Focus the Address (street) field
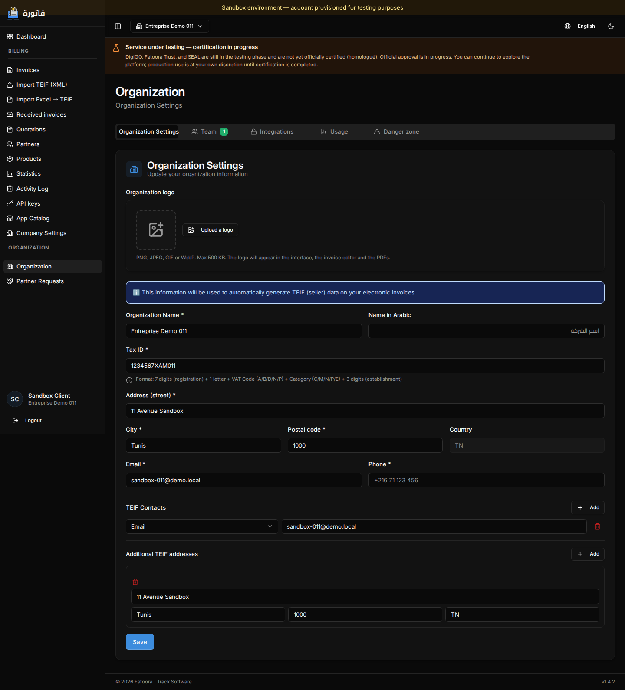Image resolution: width=625 pixels, height=690 pixels. point(365,411)
